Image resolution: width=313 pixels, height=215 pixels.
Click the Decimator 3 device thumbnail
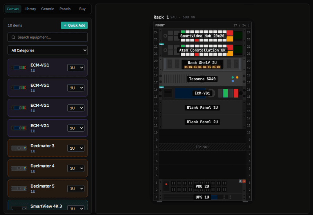coord(19,148)
